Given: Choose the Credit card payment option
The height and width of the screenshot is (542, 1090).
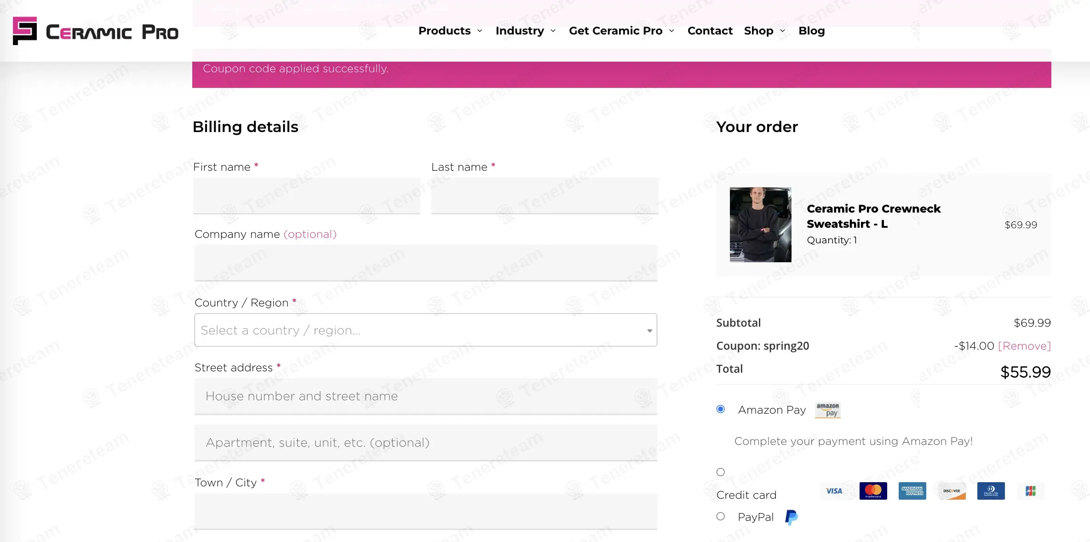Looking at the screenshot, I should [721, 472].
